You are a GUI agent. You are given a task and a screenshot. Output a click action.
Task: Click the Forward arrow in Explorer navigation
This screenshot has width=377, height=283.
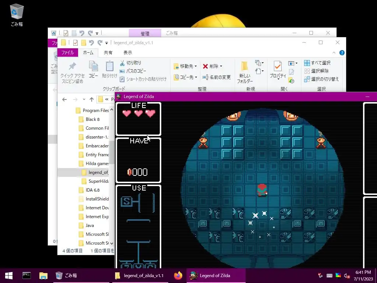coord(75,99)
